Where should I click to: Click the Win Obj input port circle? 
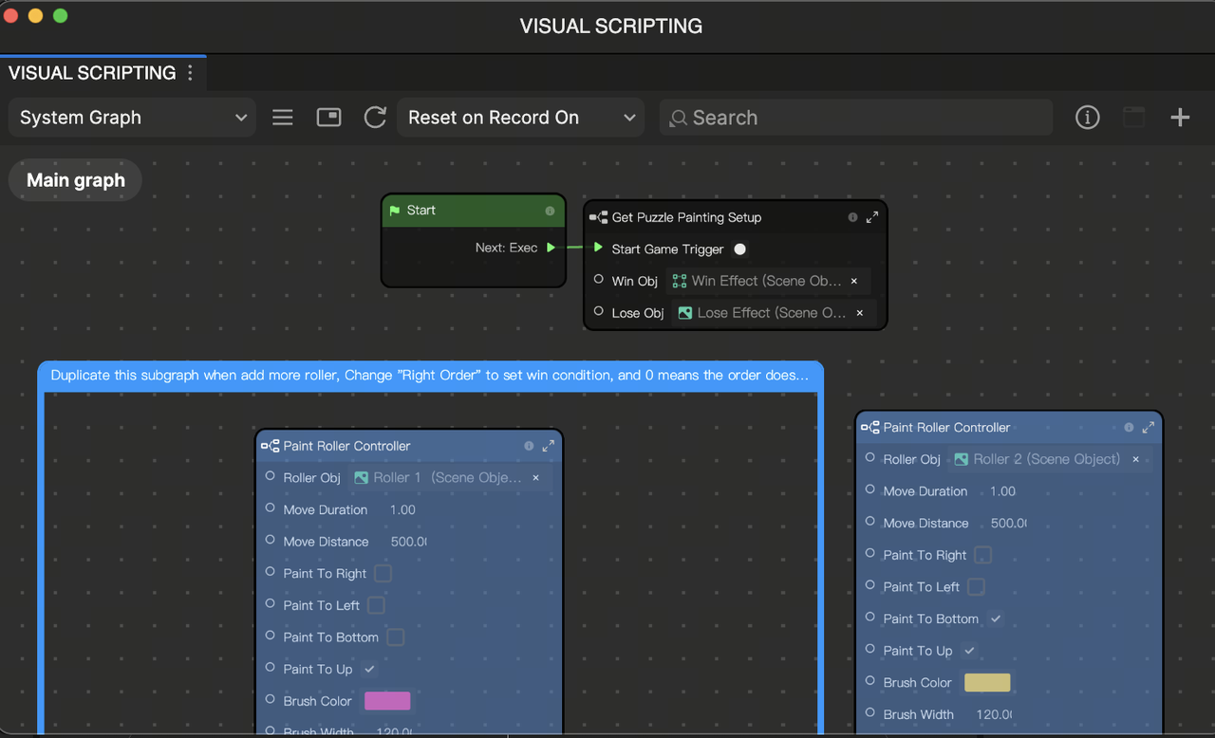click(598, 280)
